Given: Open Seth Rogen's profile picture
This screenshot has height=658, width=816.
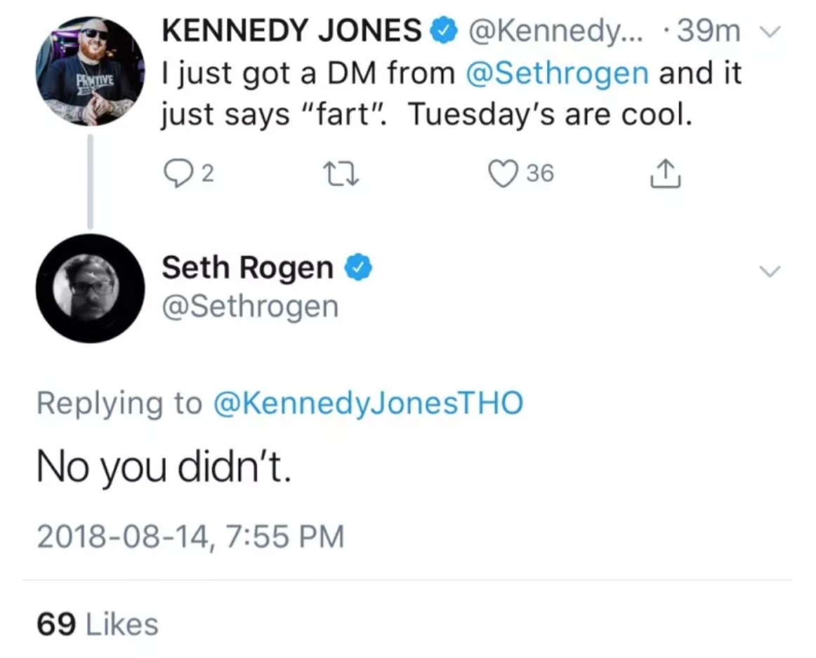Looking at the screenshot, I should [90, 288].
